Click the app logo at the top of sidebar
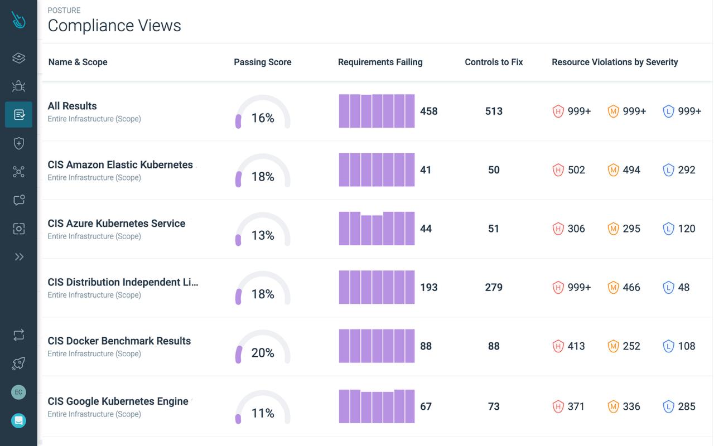Image resolution: width=714 pixels, height=446 pixels. coord(18,20)
